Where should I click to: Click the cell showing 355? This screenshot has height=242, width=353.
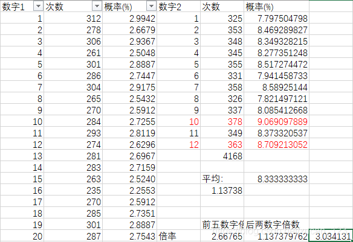tap(222, 64)
